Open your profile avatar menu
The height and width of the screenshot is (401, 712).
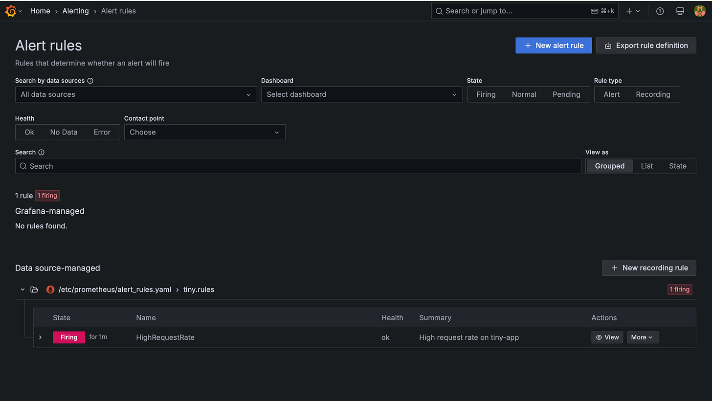pos(700,11)
